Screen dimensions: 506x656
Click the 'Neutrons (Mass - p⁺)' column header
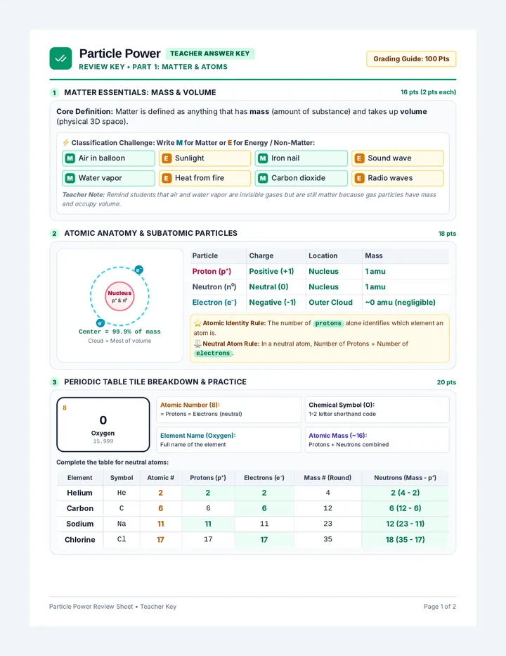click(405, 478)
